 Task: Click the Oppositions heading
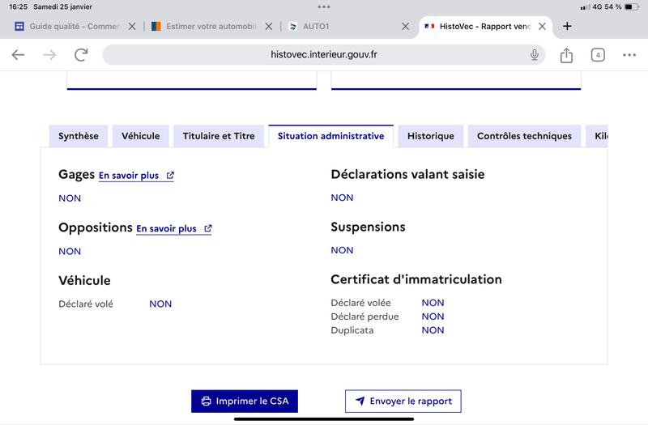(x=96, y=227)
